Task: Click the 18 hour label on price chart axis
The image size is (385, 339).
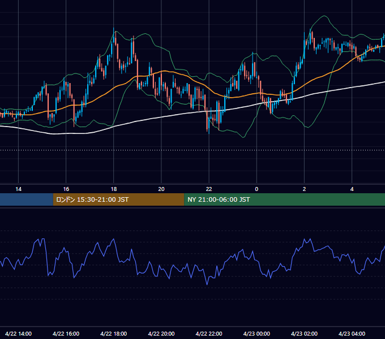Action: click(114, 189)
